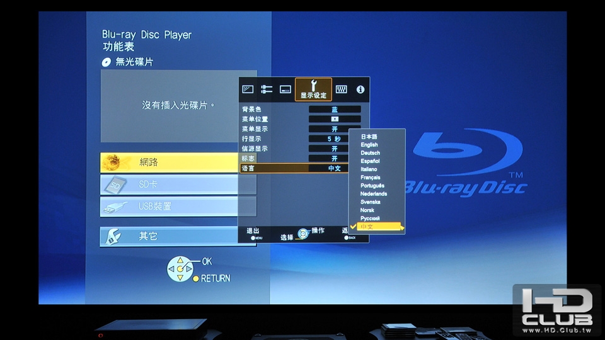The height and width of the screenshot is (340, 605).
Task: Click the checkmark beside 中文
Action: (353, 226)
